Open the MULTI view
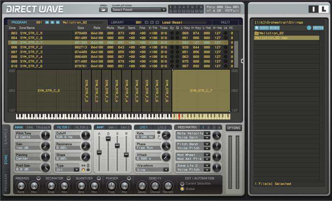Image resolution: width=332 pixels, height=201 pixels. click(x=225, y=22)
